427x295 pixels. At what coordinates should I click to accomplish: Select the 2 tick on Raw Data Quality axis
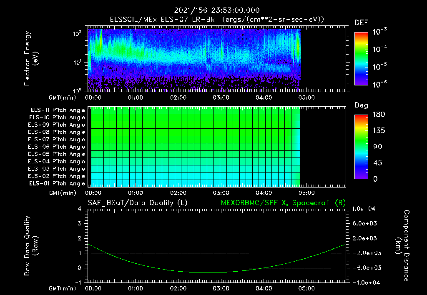pyautogui.click(x=79, y=238)
